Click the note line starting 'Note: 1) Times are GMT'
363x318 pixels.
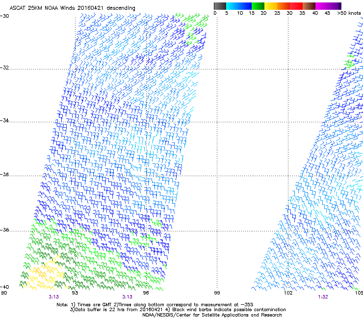pos(155,305)
